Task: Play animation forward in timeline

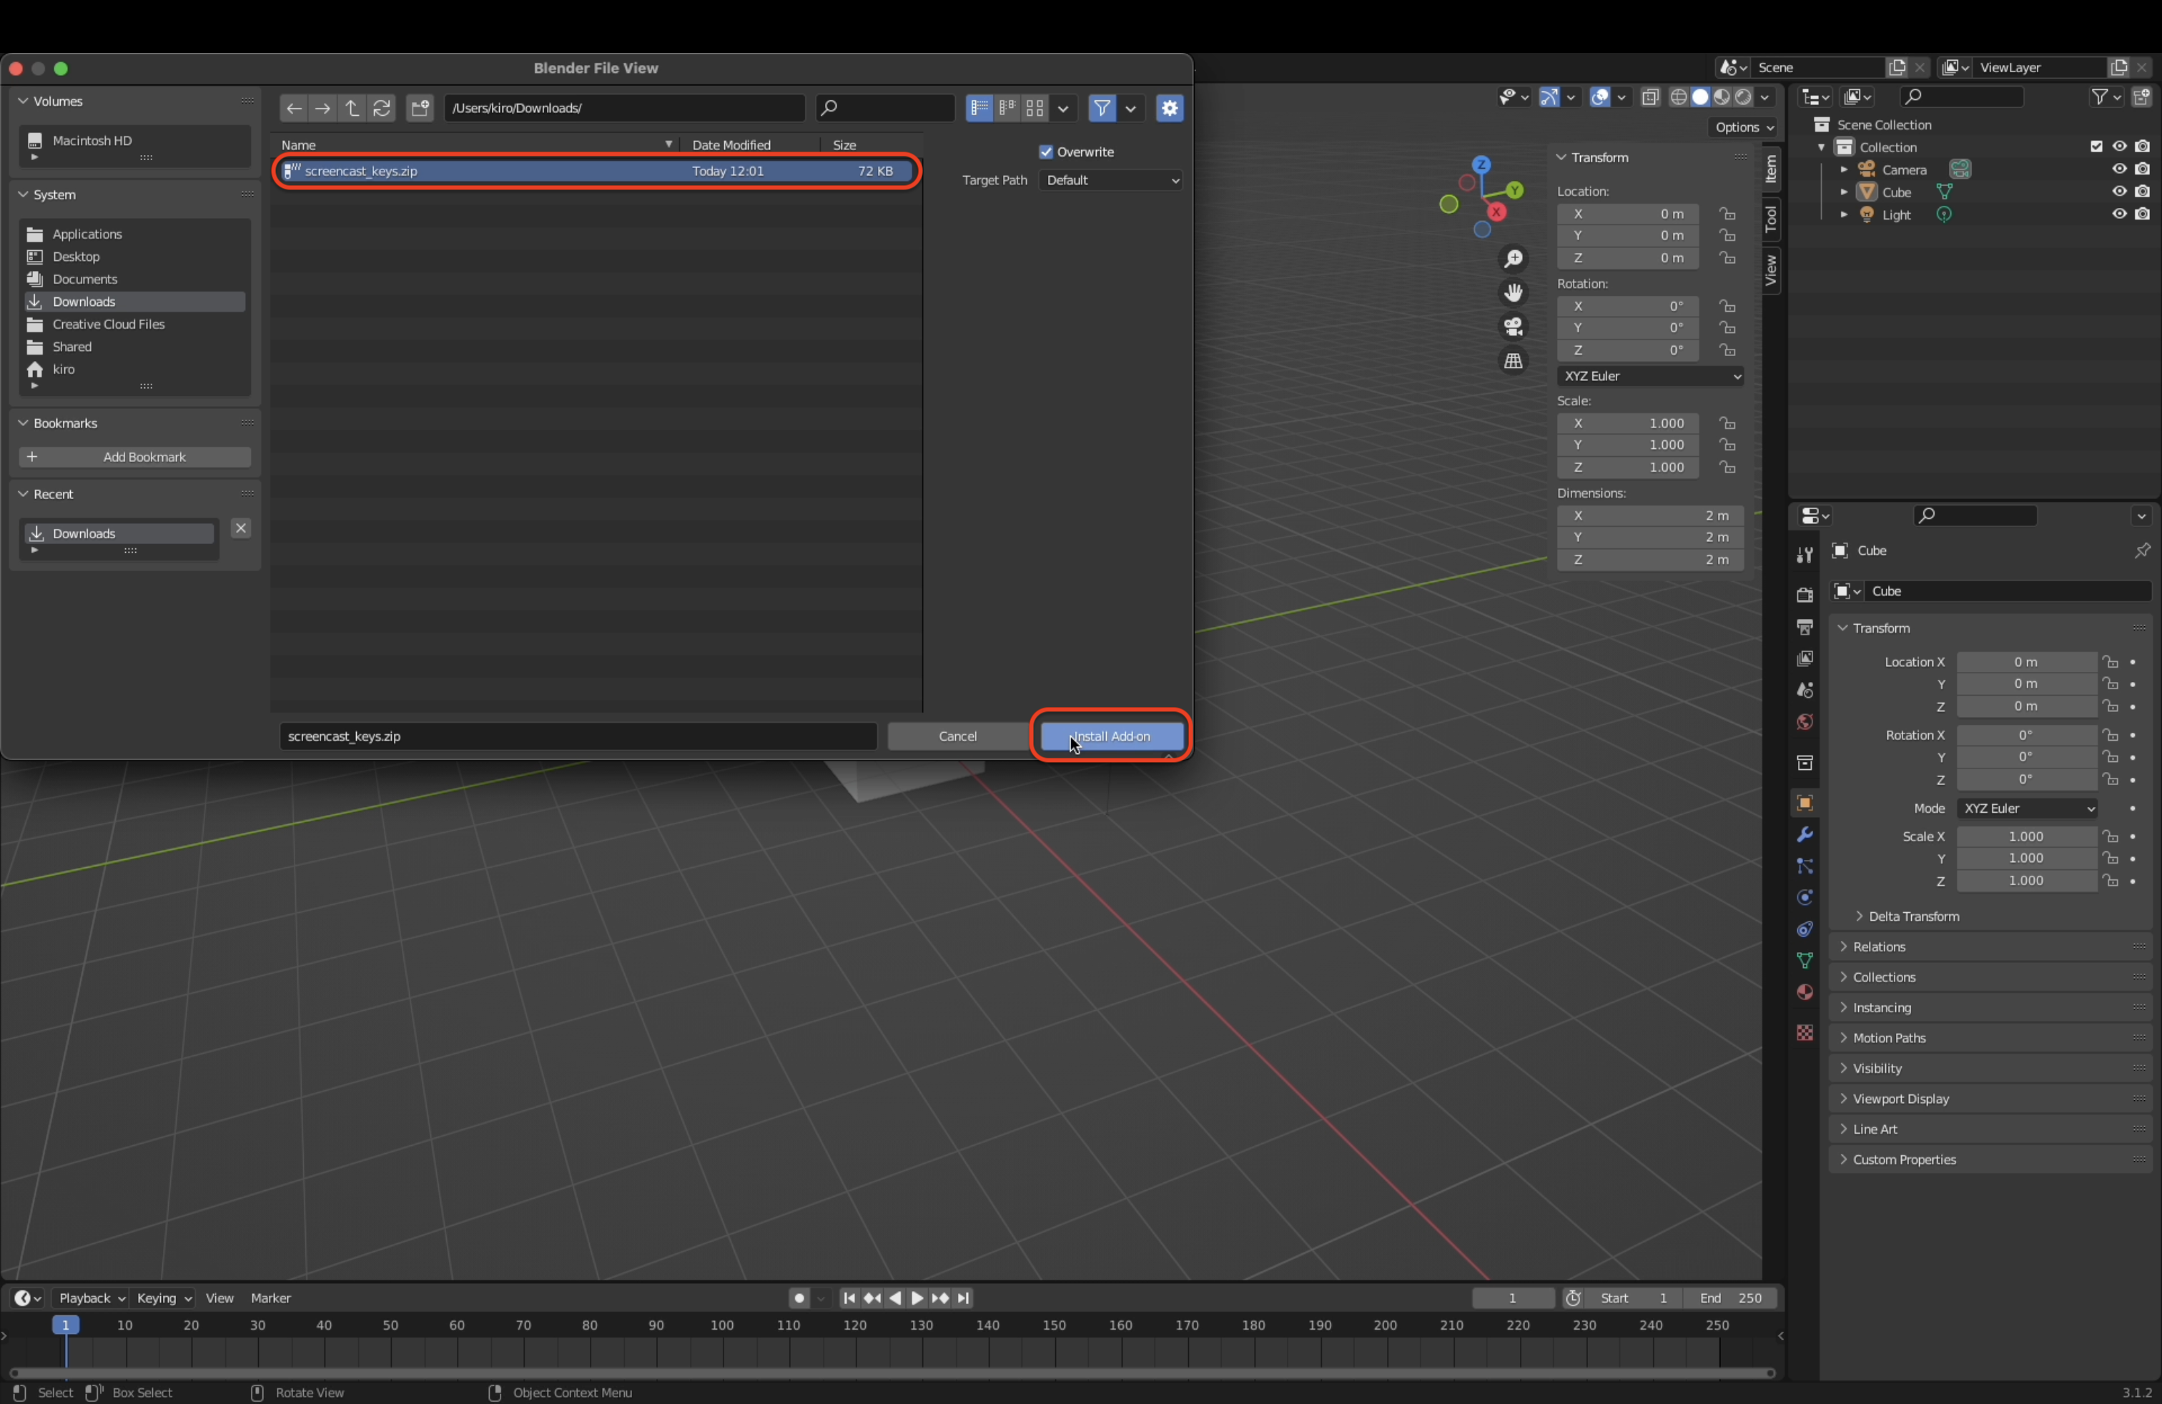Action: (917, 1299)
